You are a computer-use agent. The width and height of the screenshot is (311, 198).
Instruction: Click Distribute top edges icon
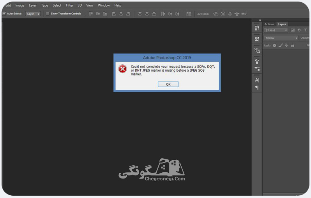coord(140,14)
